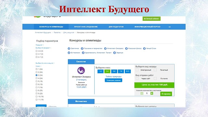Check age 4-7 checkbox
Viewport: 208px width, 117px height.
tap(36, 54)
